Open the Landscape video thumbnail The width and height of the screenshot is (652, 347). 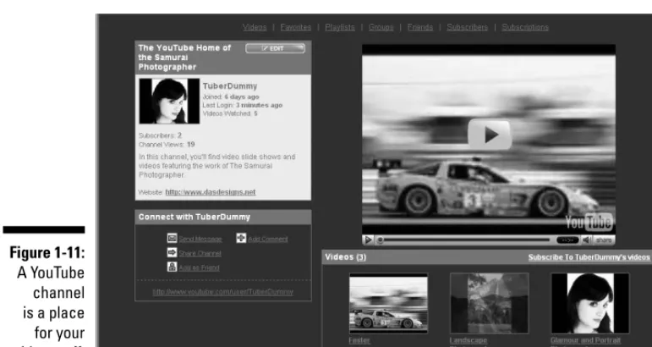pos(490,303)
